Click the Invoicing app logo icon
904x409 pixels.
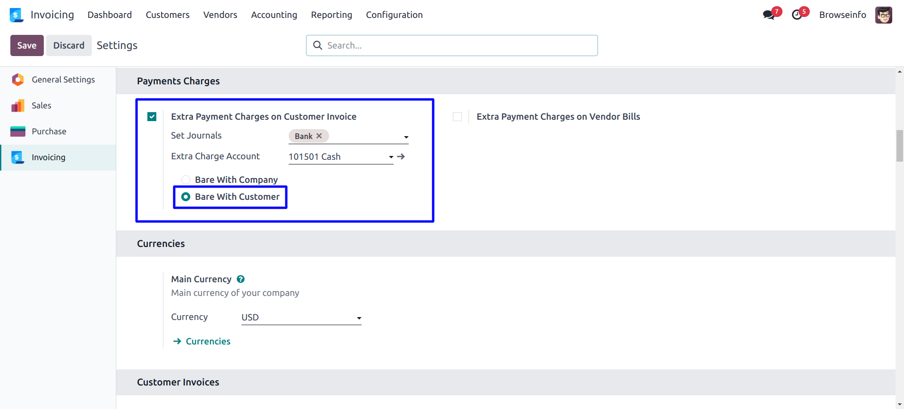pyautogui.click(x=16, y=15)
